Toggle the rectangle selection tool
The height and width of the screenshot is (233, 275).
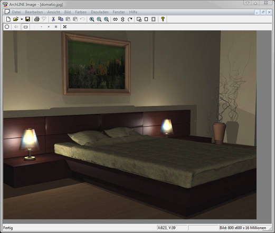[25, 27]
